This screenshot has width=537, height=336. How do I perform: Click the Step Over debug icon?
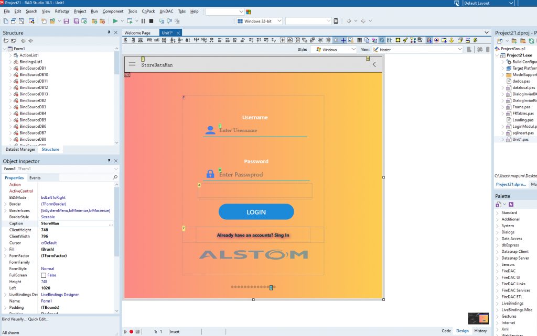(169, 21)
